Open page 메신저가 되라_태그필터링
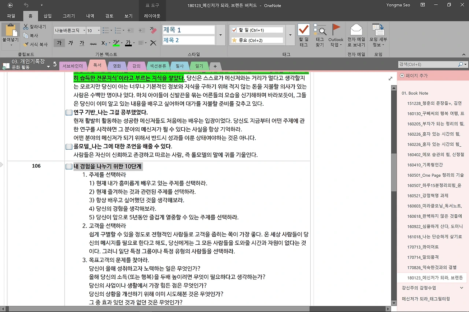469x312 pixels. 426,299
